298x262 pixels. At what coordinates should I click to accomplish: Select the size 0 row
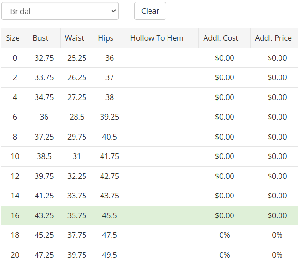point(149,58)
